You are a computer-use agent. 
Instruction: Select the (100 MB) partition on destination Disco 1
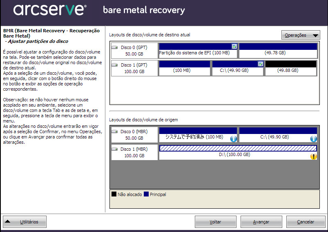pyautogui.click(x=185, y=68)
